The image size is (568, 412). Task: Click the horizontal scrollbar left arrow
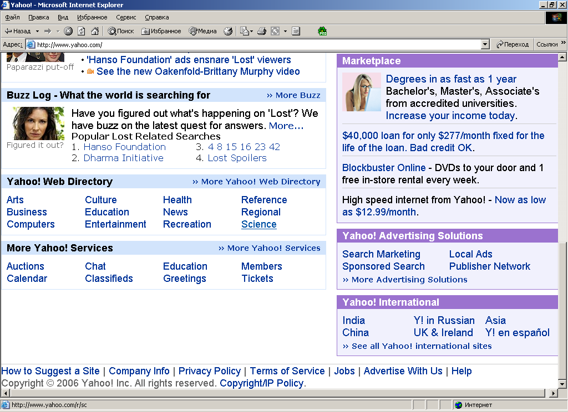click(5, 393)
